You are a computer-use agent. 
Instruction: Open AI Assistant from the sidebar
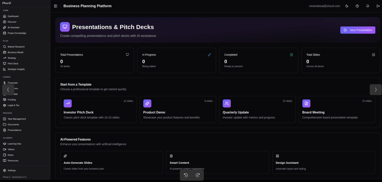click(x=13, y=27)
